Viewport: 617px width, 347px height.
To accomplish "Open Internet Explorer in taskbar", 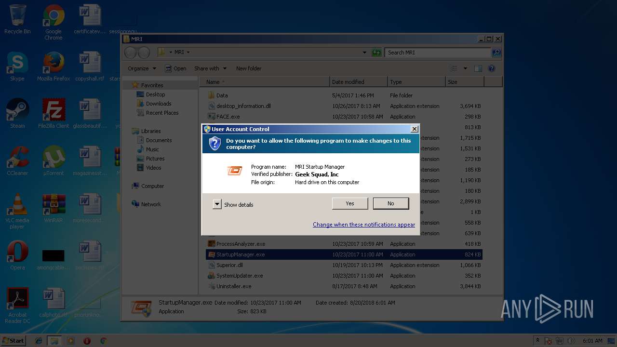I will click(x=39, y=341).
